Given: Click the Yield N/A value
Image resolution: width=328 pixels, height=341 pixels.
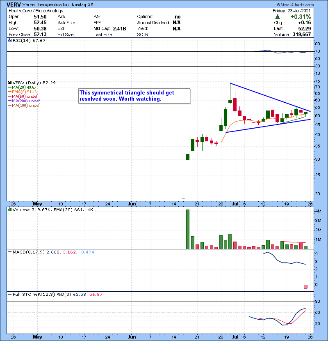Looking at the screenshot, I should click(x=177, y=29).
